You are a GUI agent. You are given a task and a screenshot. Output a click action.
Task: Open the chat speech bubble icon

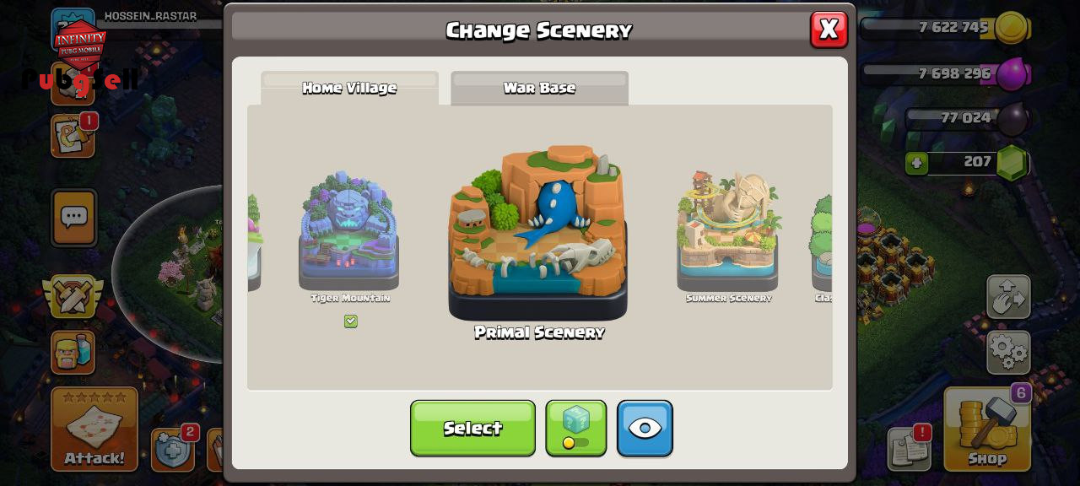(x=74, y=218)
